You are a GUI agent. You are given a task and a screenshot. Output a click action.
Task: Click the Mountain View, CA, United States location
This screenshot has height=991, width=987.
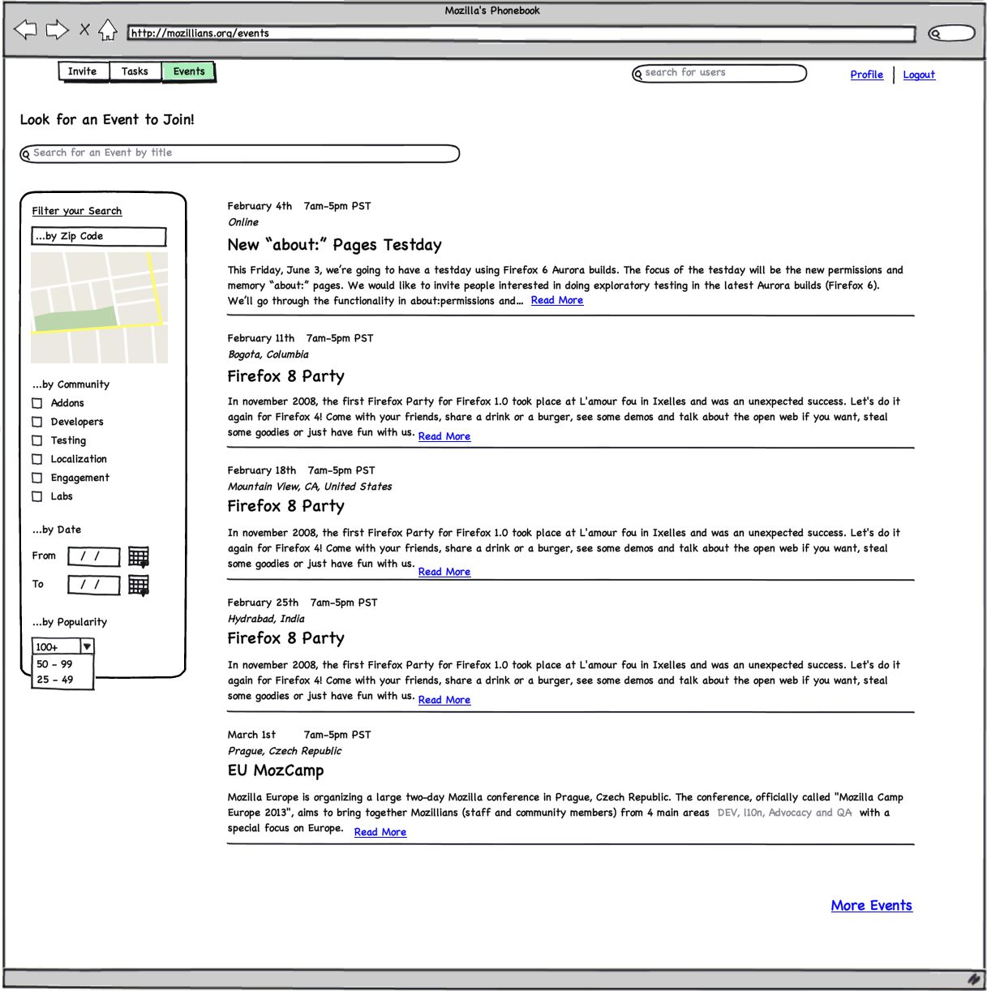coord(310,487)
